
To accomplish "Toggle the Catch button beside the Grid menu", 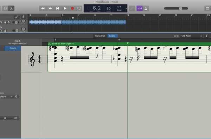I will pos(206,36).
